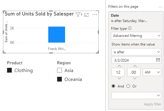Check the Asia region checkbox
The height and width of the screenshot is (111, 164).
59,70
